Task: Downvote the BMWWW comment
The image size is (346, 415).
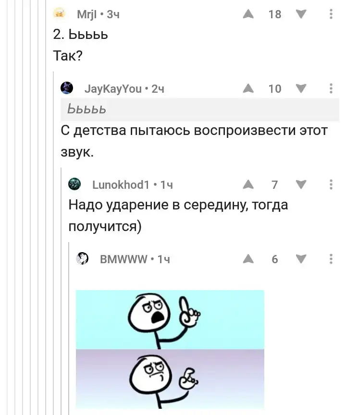Action: click(x=301, y=259)
